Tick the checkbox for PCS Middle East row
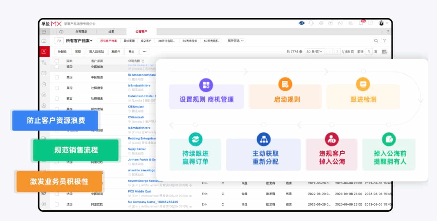Image resolution: width=437 pixels, height=221 pixels. pyautogui.click(x=57, y=194)
